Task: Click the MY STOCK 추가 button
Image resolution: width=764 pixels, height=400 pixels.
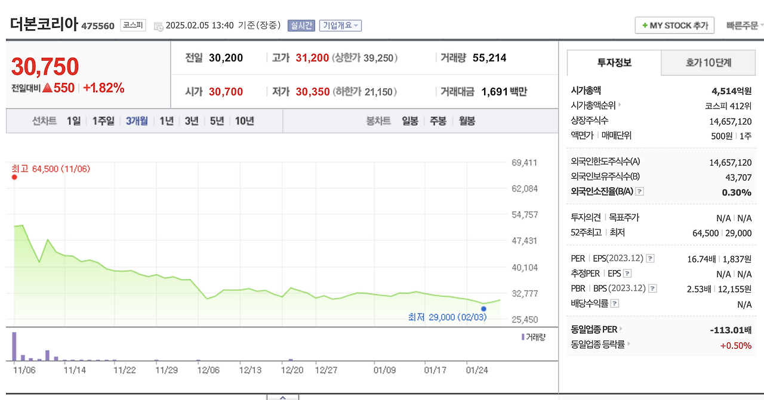Action: [x=674, y=26]
